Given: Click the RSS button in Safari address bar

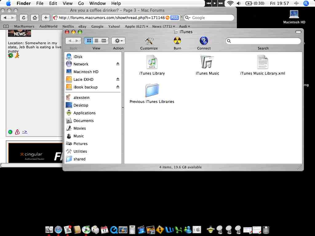Looking at the screenshot, I should [174, 18].
